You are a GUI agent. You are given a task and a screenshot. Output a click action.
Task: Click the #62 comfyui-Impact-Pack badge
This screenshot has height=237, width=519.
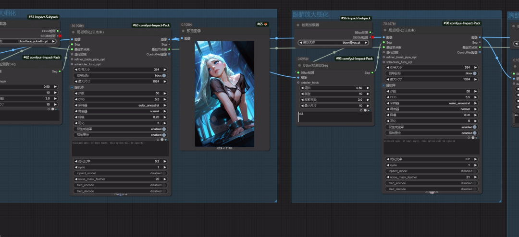[42, 57]
